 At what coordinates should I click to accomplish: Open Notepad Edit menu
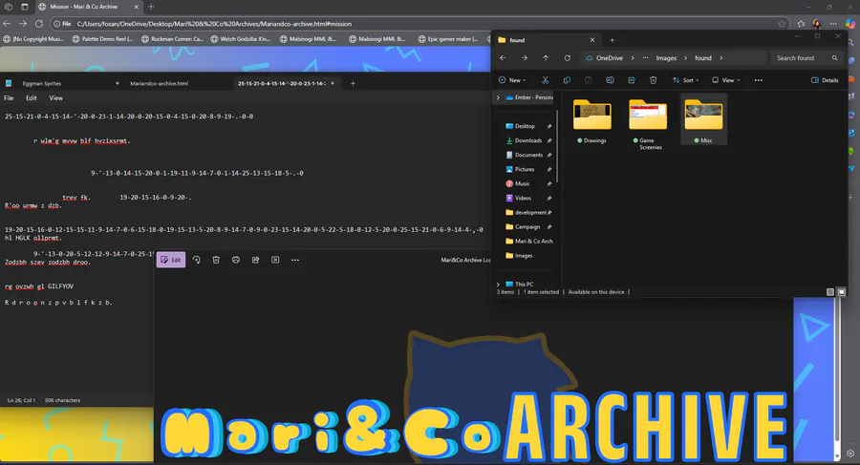pyautogui.click(x=32, y=98)
